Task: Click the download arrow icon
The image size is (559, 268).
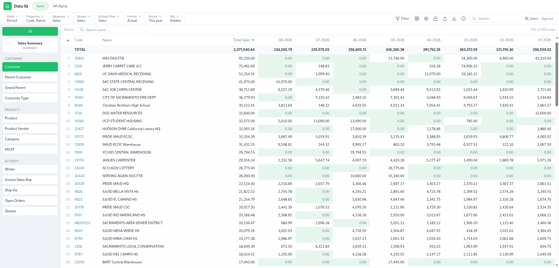Action: click(x=454, y=19)
